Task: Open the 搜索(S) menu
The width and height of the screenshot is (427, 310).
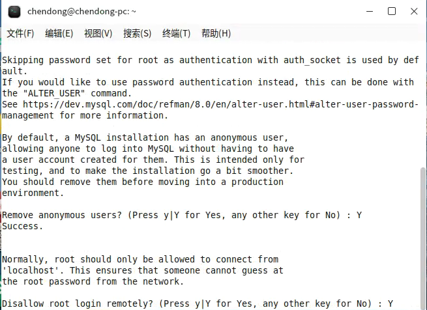Action: point(138,33)
